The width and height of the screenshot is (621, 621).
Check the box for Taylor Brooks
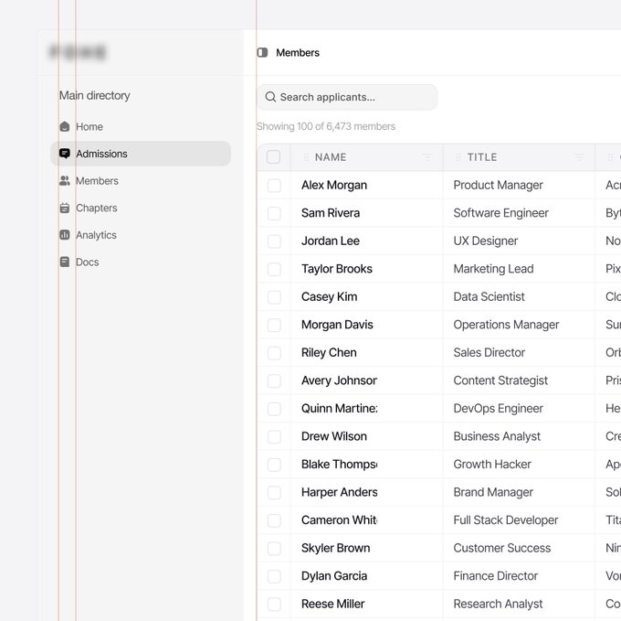pos(274,269)
